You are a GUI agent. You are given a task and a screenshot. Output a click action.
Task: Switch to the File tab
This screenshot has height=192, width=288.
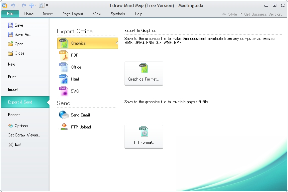pyautogui.click(x=10, y=14)
